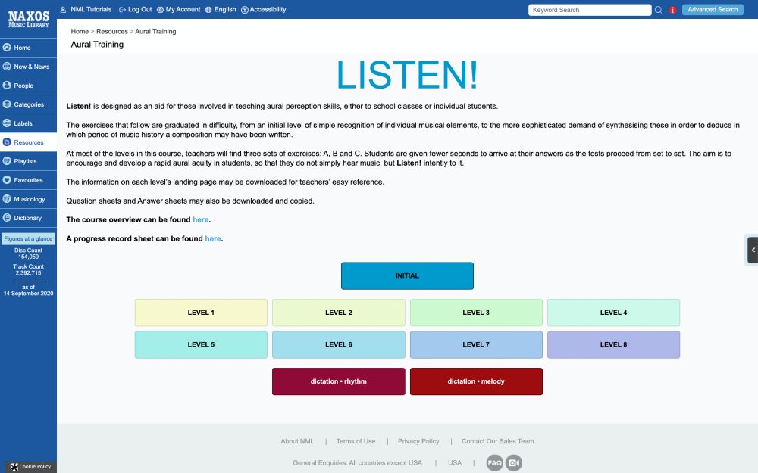Open the Cookie Policy button
The image size is (758, 473).
point(30,467)
